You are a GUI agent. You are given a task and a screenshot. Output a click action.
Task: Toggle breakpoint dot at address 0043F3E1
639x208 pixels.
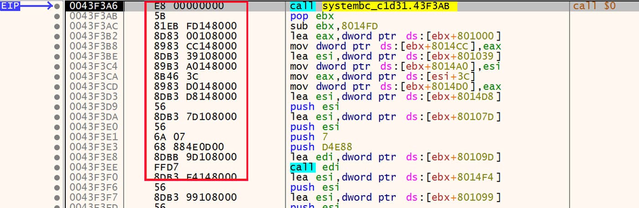point(57,137)
